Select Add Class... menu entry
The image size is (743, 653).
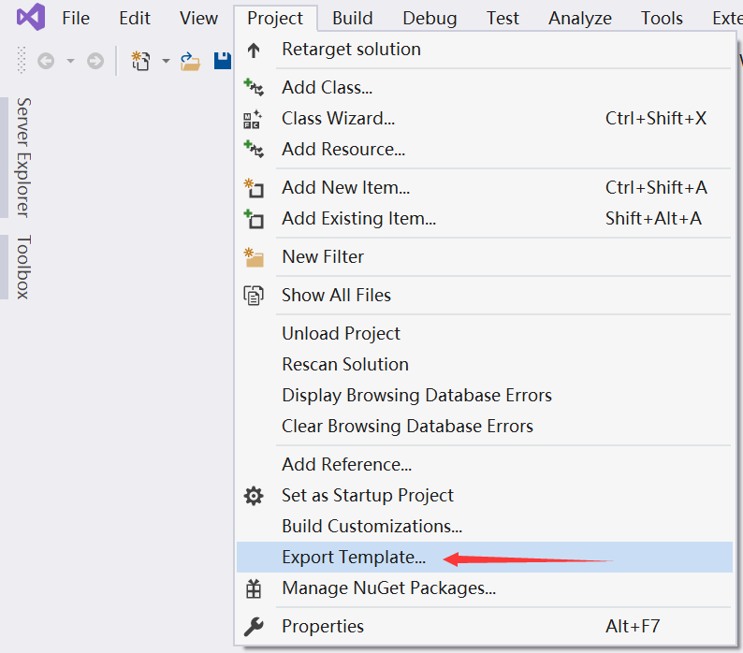click(x=485, y=88)
